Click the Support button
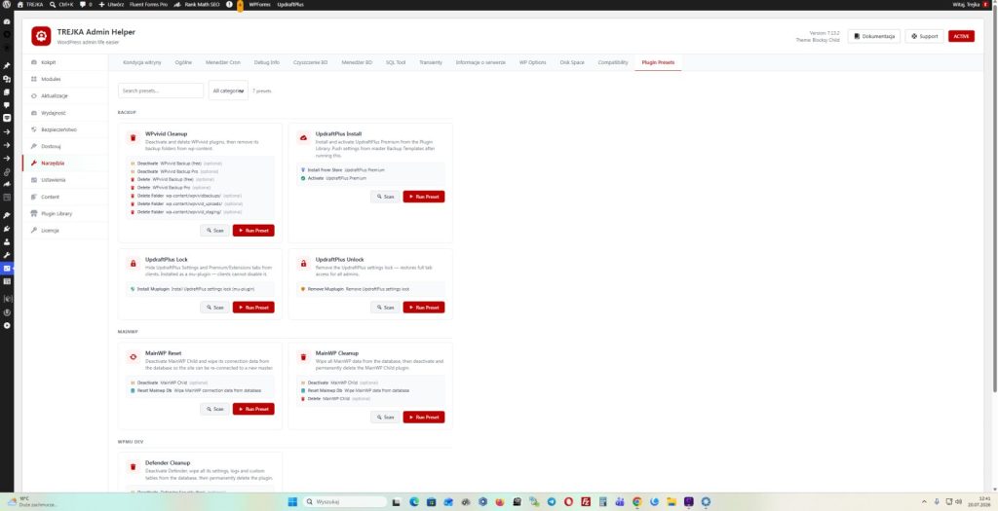The height and width of the screenshot is (511, 998). click(x=924, y=36)
